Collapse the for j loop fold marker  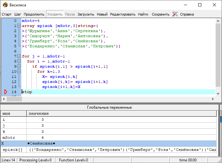[19, 56]
